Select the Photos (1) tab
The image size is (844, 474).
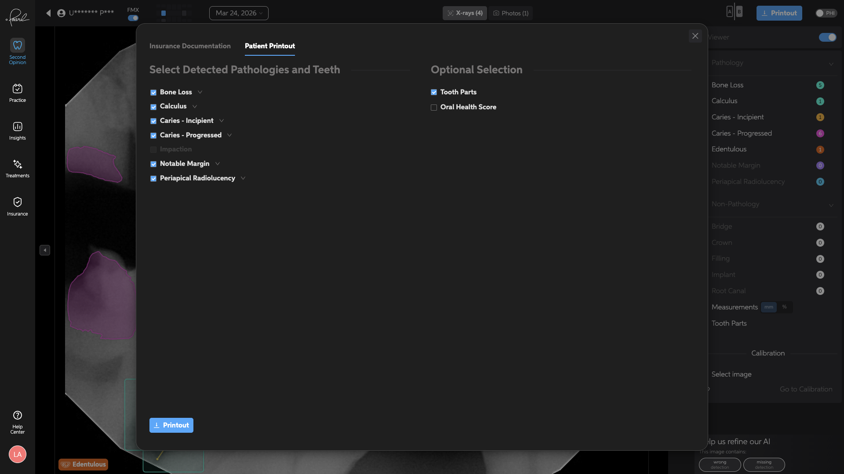510,13
